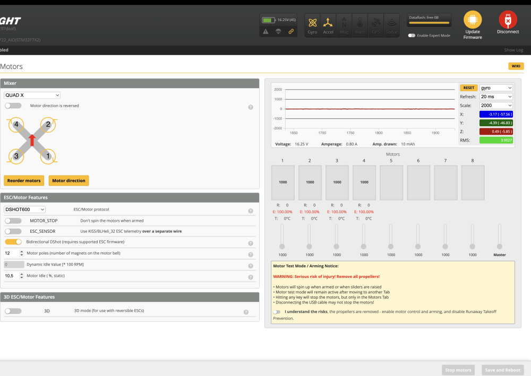The width and height of the screenshot is (531, 376).
Task: Click the Update Firmware chip icon
Action: (x=473, y=20)
